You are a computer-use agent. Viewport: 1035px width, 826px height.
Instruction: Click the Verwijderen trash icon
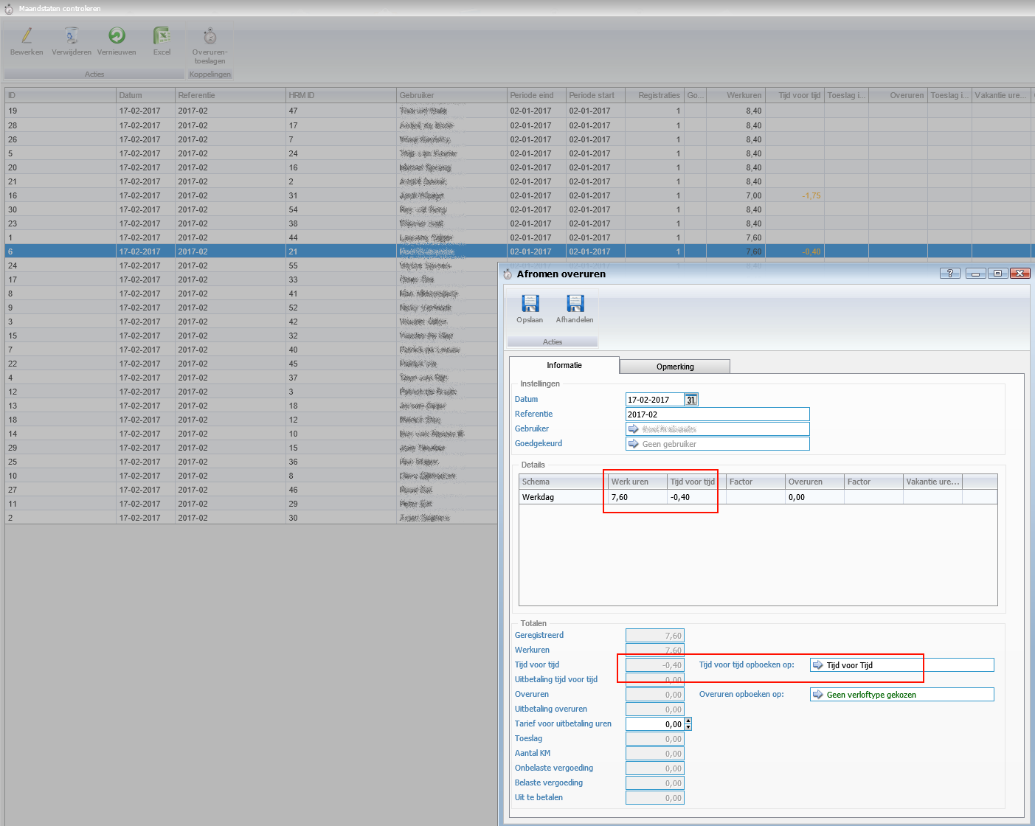72,36
